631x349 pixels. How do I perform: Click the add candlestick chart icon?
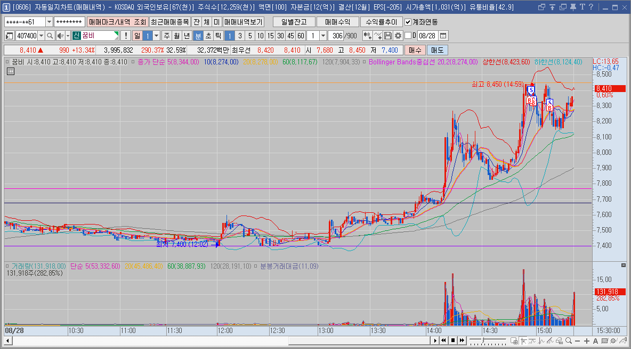pos(367,36)
